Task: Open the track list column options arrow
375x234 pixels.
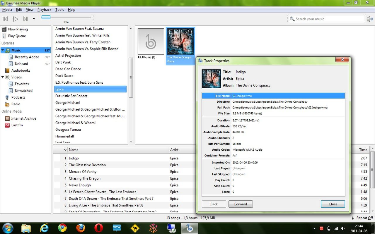Action: (65, 150)
